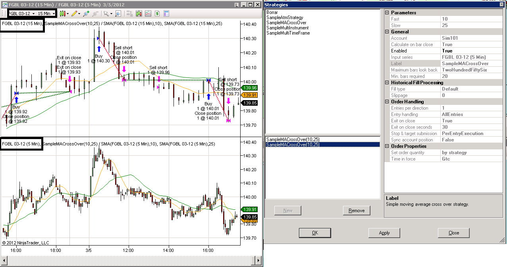507x267 pixels.
Task: Toggle the data box icon
Action: click(129, 14)
